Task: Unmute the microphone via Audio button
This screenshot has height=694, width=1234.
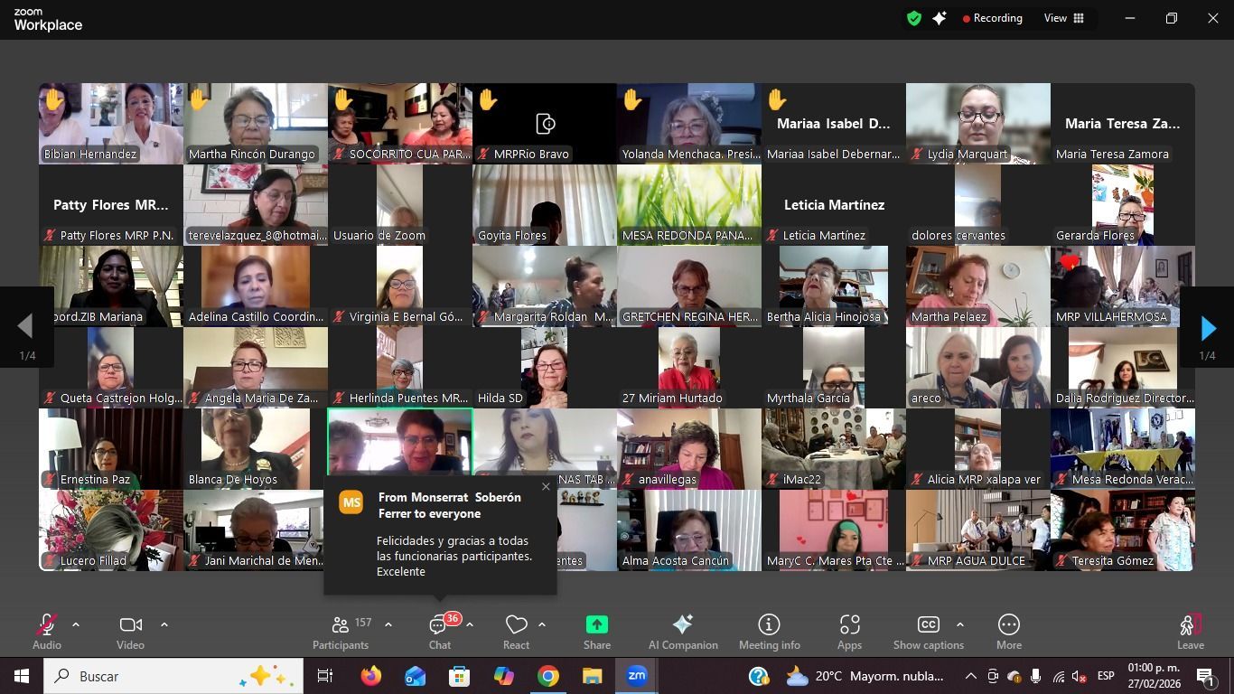Action: tap(47, 632)
